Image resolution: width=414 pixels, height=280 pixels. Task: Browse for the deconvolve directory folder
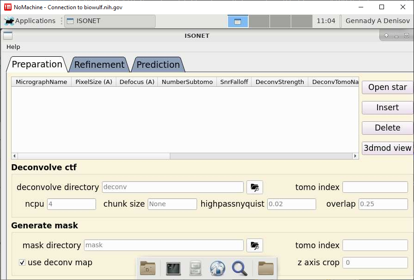click(x=254, y=187)
